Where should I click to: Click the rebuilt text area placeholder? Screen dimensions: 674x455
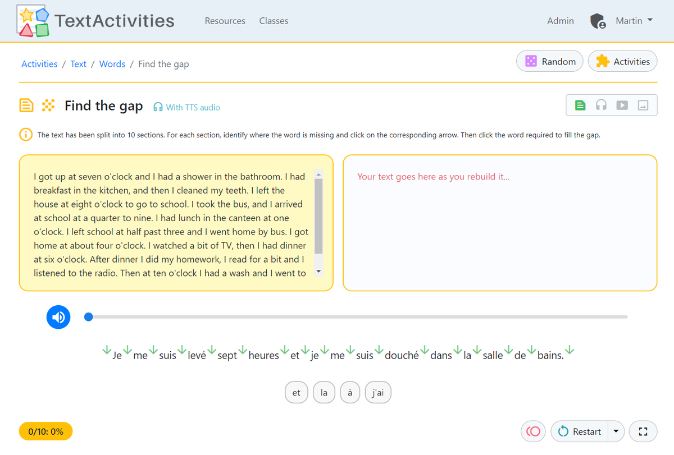[x=433, y=177]
